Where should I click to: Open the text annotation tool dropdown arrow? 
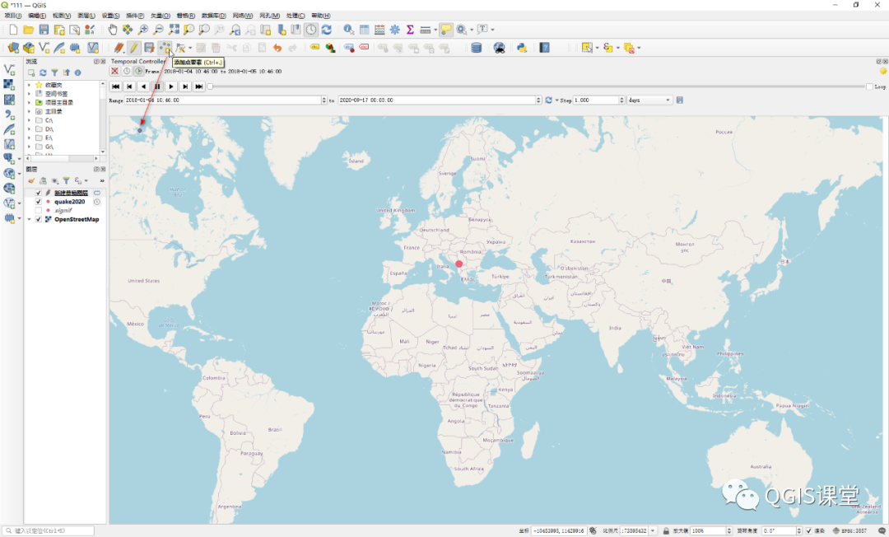pos(492,30)
